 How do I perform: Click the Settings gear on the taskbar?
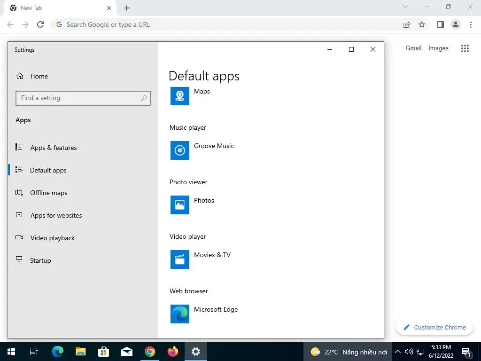pos(196,352)
